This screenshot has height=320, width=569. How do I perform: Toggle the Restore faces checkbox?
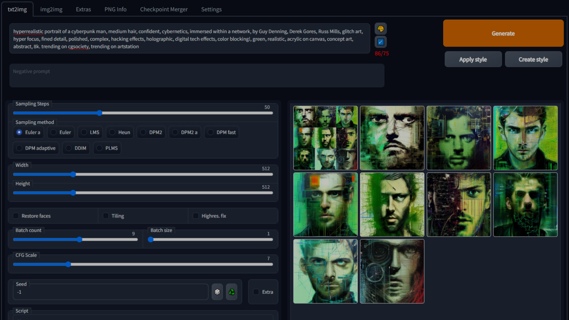(16, 215)
